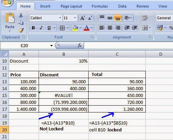
Task: Open the View tab
Action: [x=163, y=6]
